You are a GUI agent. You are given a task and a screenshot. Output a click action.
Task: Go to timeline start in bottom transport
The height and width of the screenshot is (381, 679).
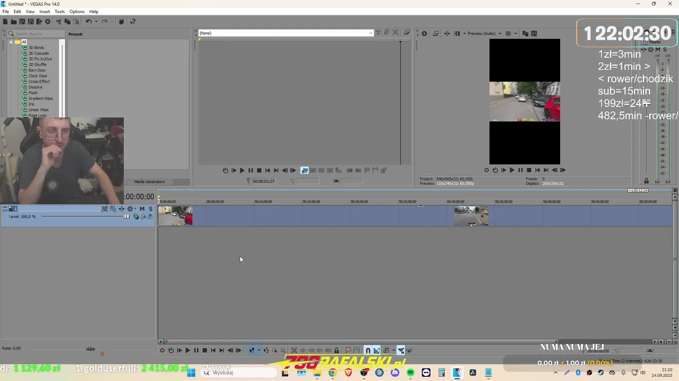(x=213, y=350)
